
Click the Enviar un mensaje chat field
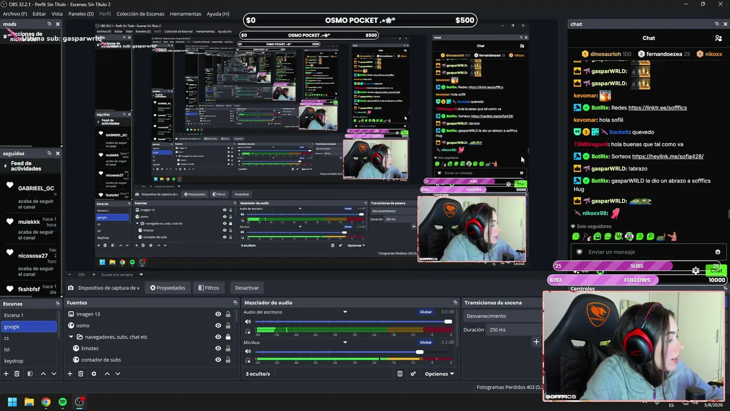click(649, 252)
